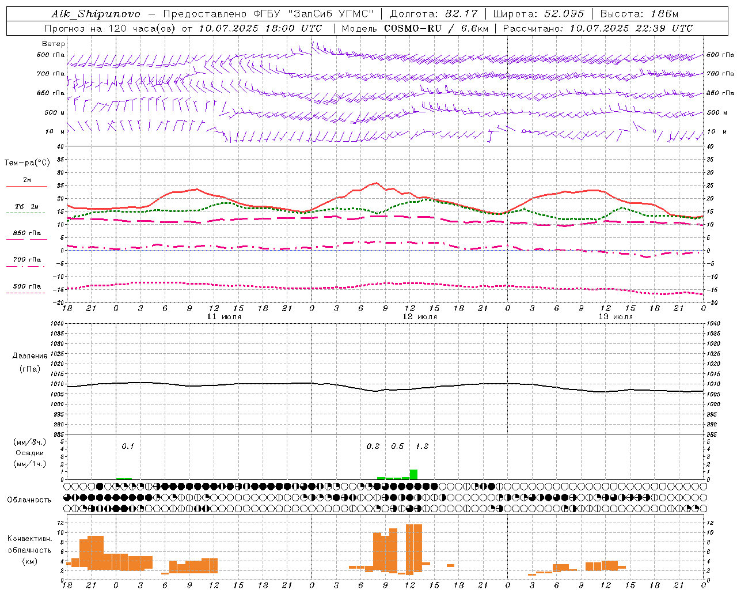Click the '850 гПа' temperature legend dashed line
Screen dimensions: 737x590
(x=26, y=239)
